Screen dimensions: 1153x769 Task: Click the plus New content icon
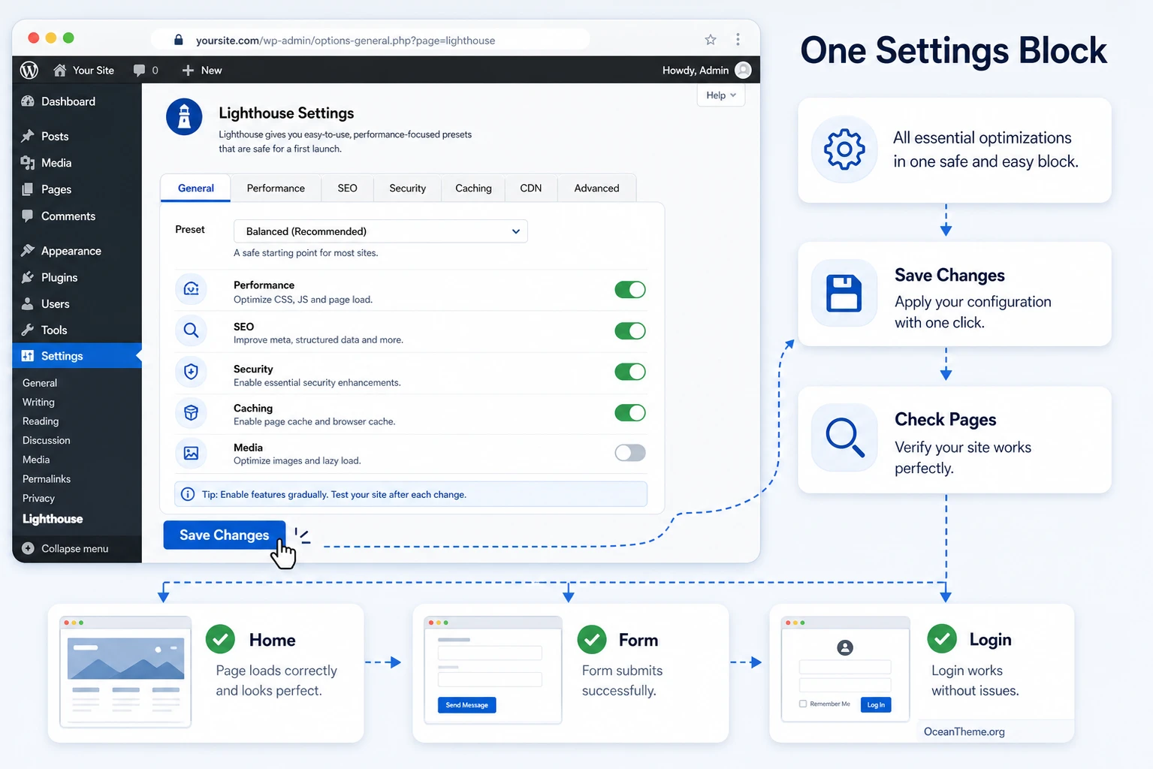188,70
